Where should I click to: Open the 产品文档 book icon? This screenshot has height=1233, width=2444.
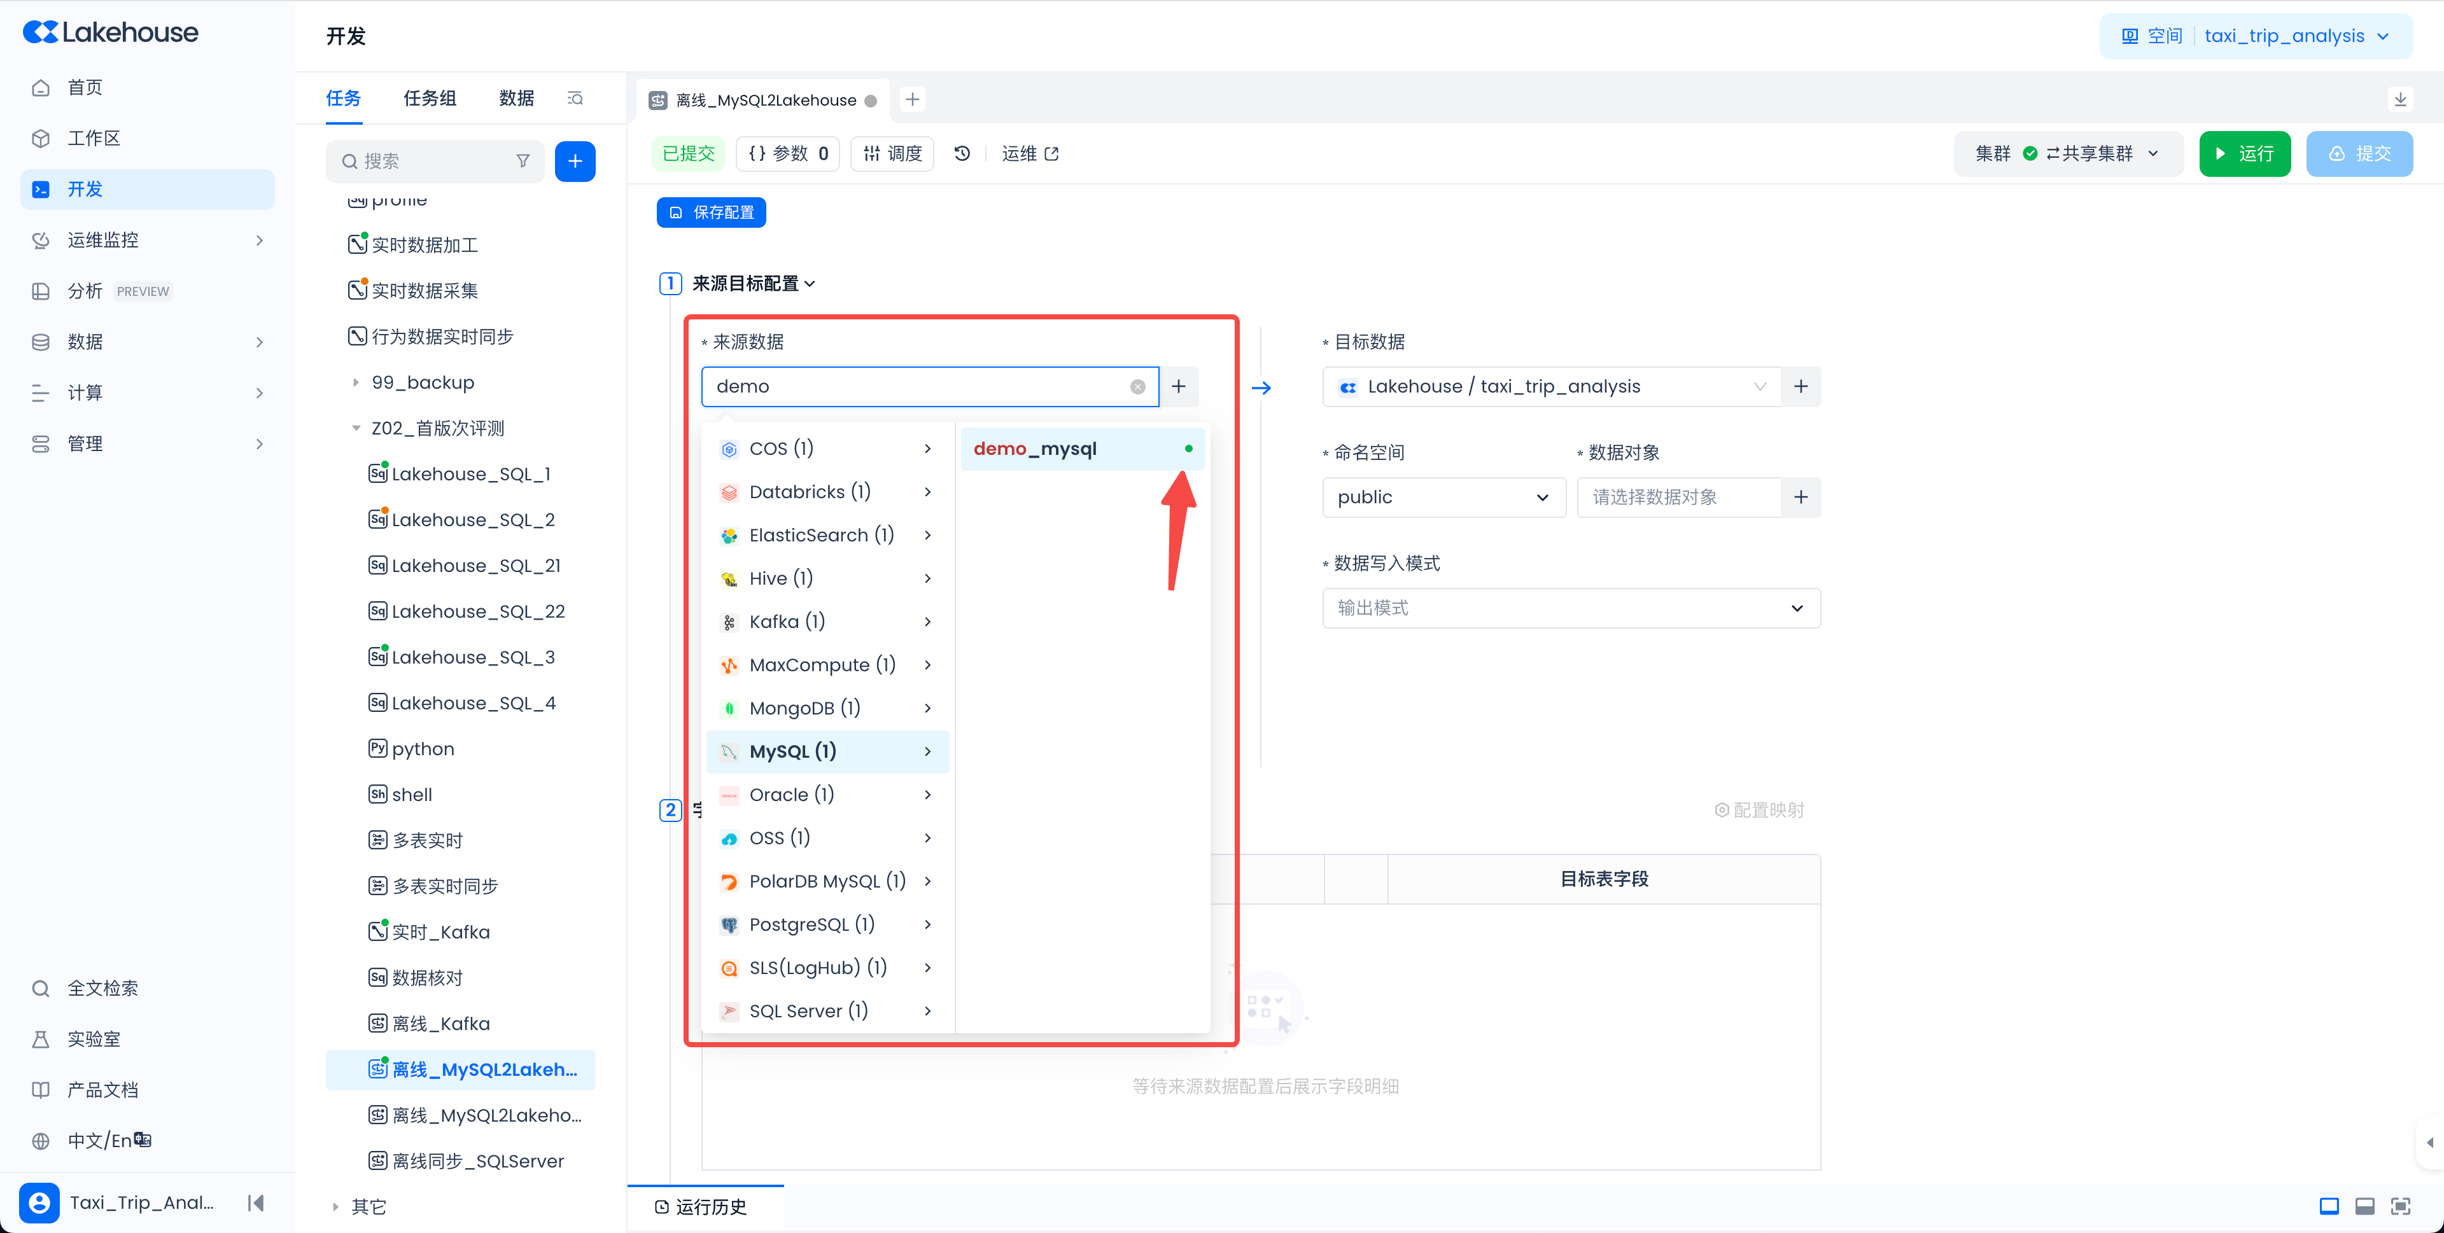(41, 1090)
